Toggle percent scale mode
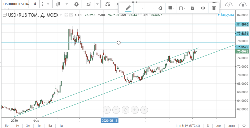250x128 pixels. click(x=208, y=126)
